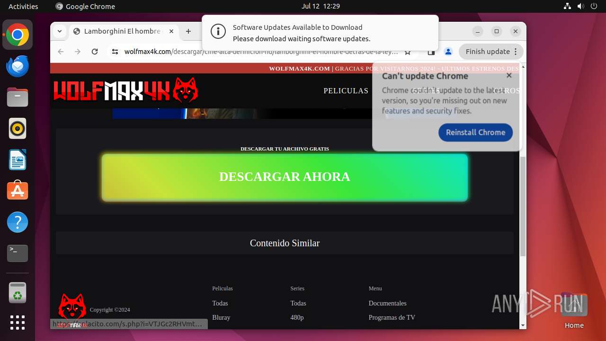Open the Programas de TV footer link
This screenshot has height=341, width=606.
[x=392, y=317]
